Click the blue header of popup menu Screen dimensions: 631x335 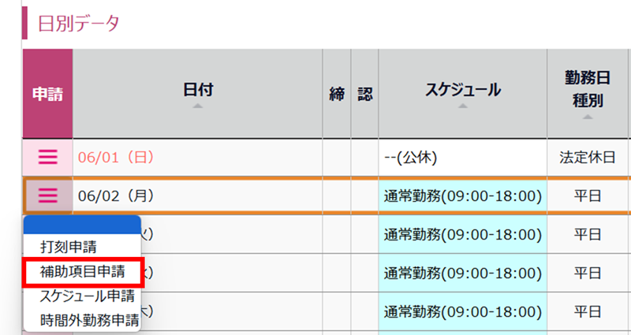(82, 225)
